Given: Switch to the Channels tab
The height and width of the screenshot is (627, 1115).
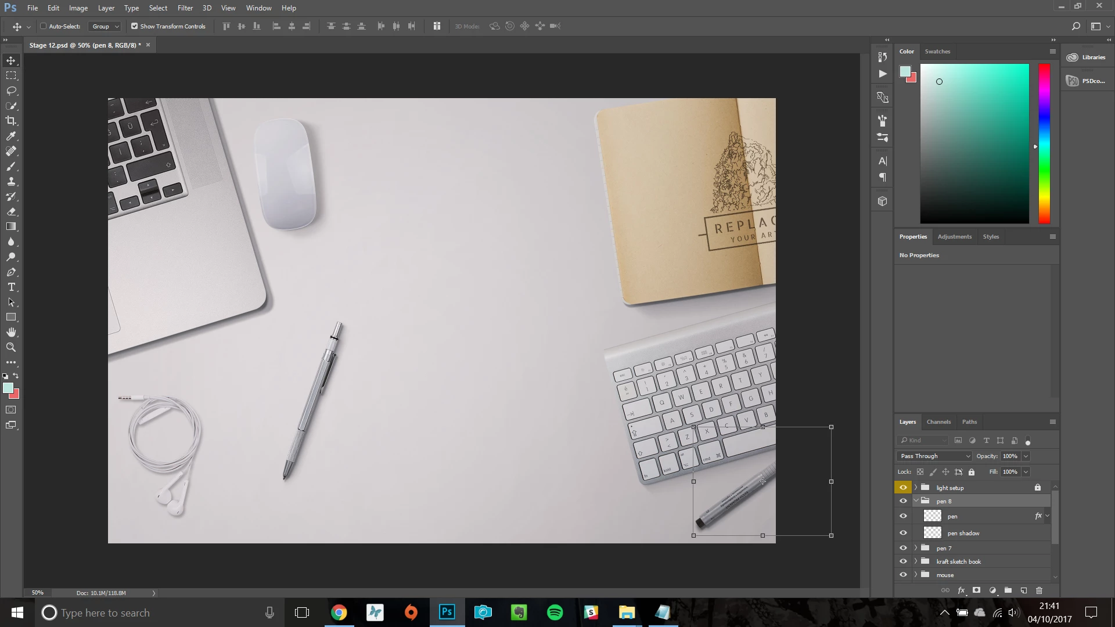Looking at the screenshot, I should 938,422.
